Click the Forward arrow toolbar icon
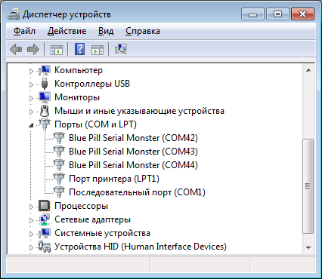 [x=33, y=49]
